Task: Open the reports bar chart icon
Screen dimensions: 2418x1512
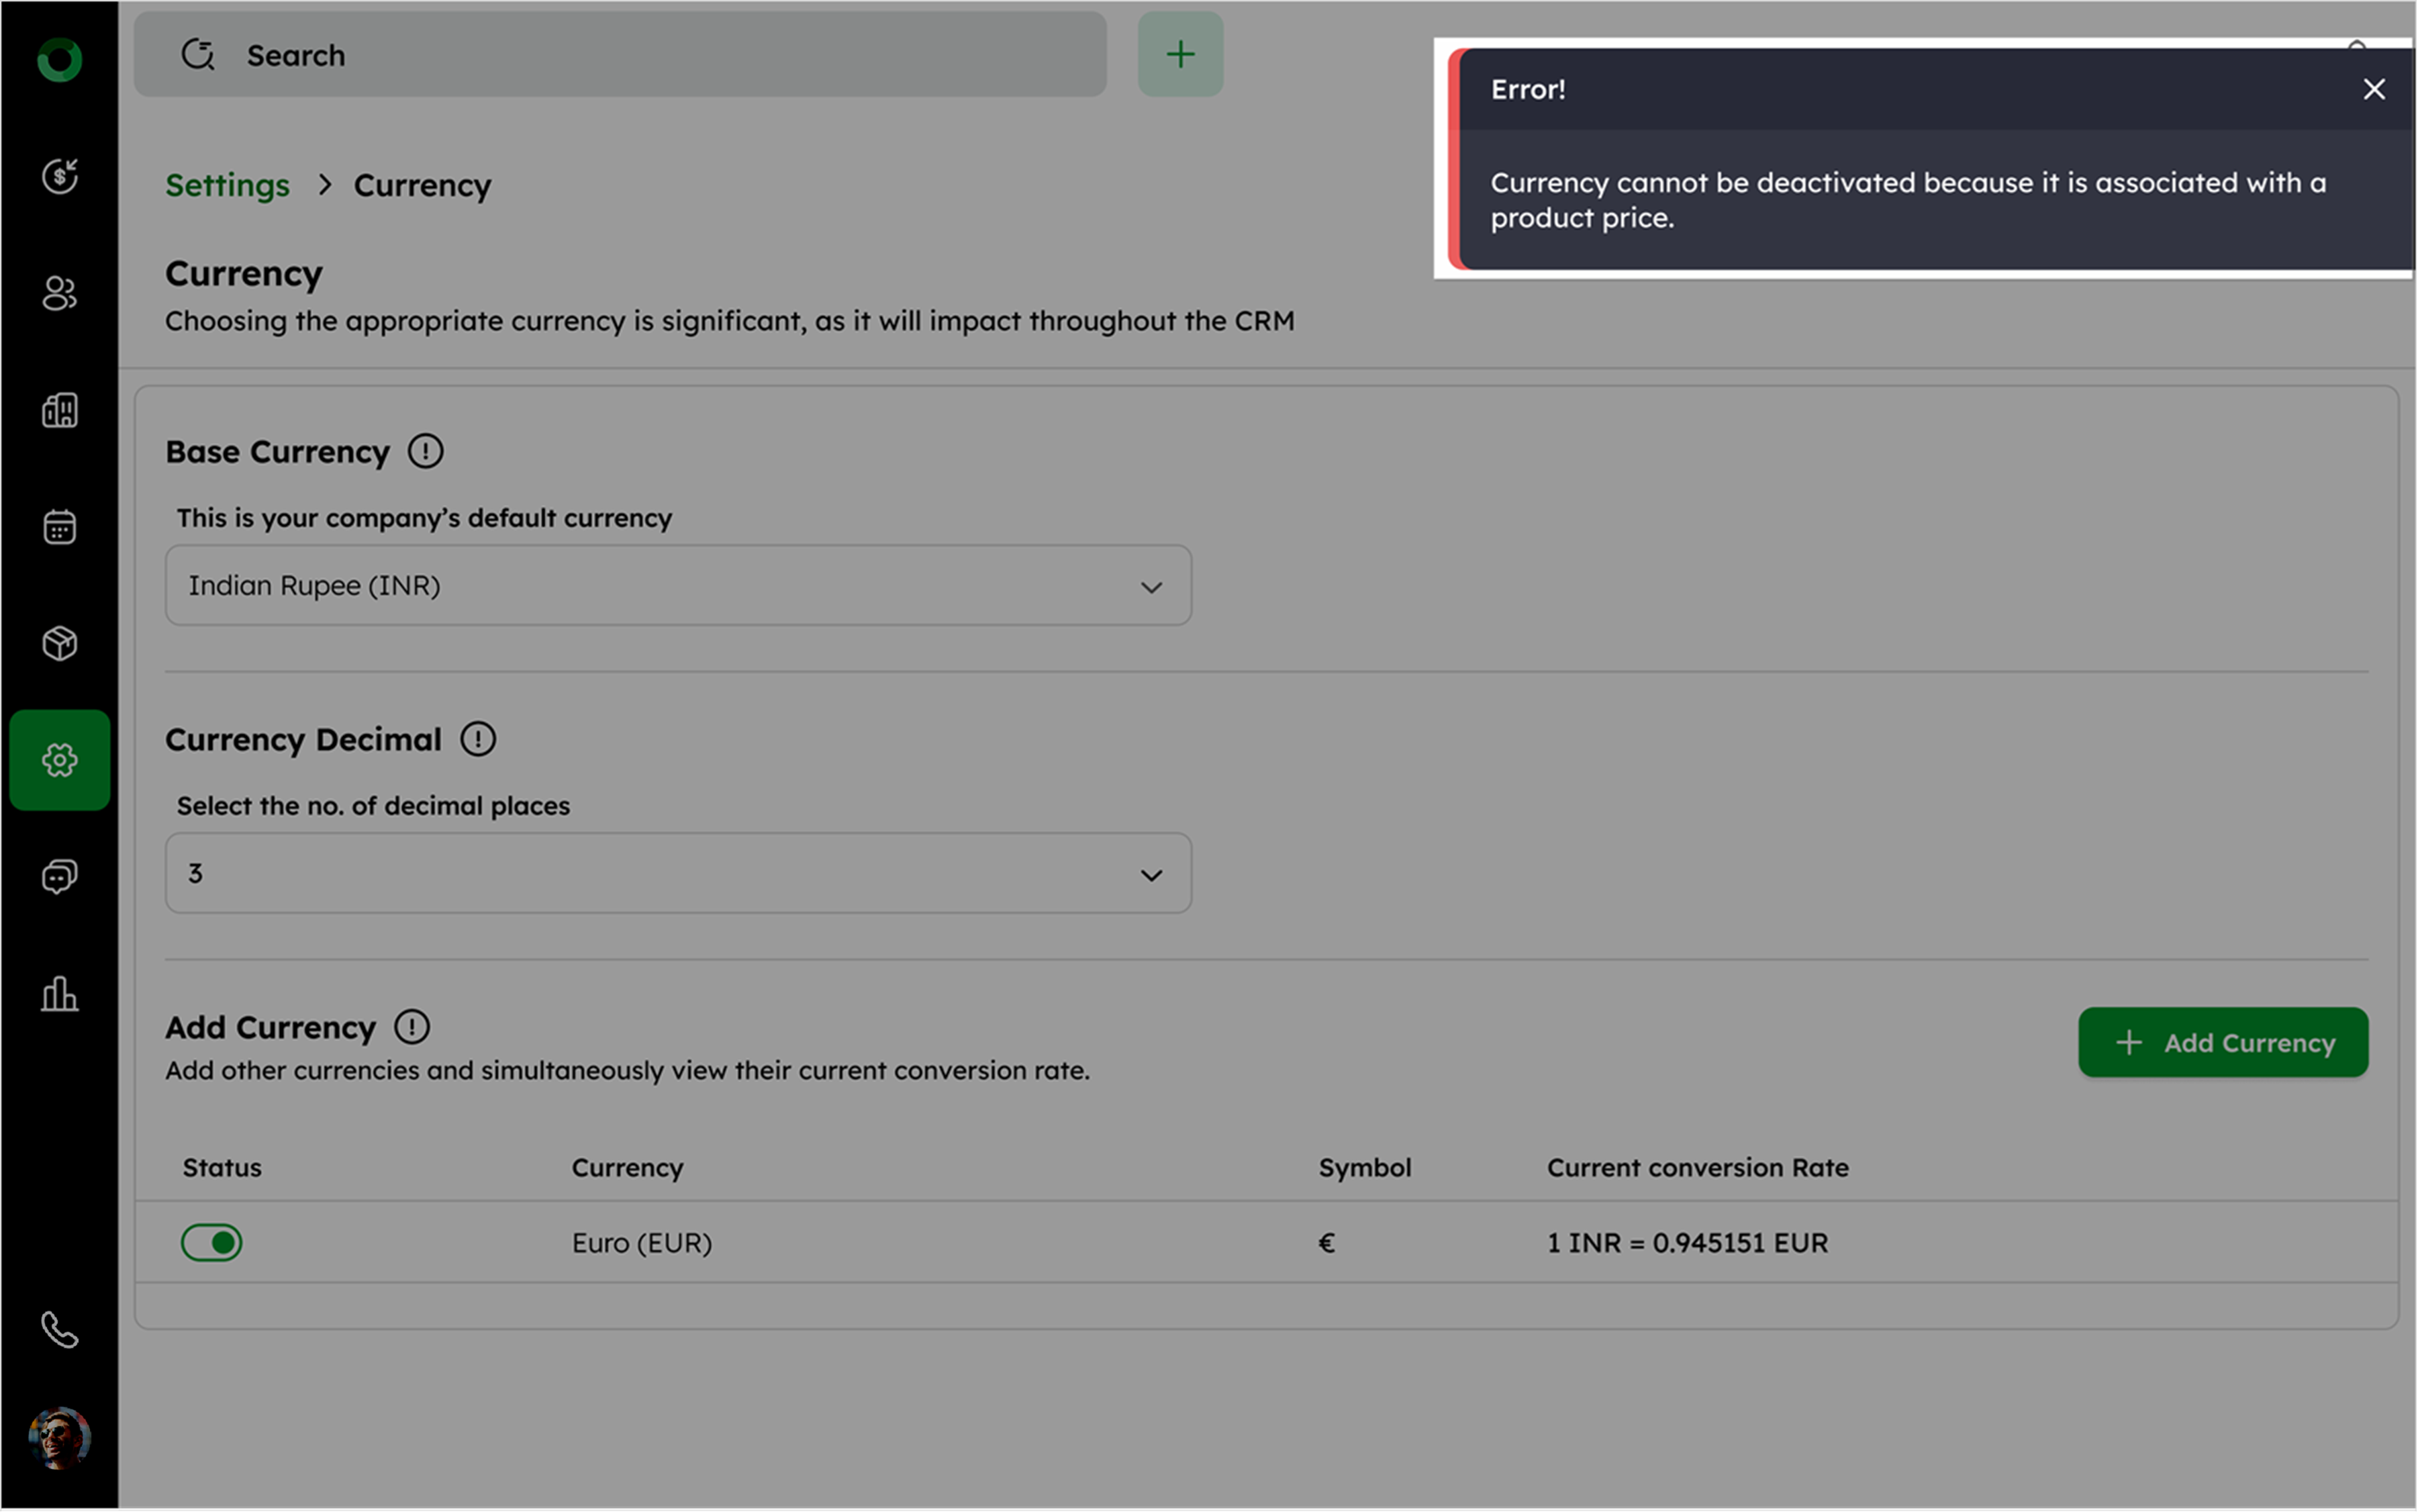Action: [x=60, y=994]
